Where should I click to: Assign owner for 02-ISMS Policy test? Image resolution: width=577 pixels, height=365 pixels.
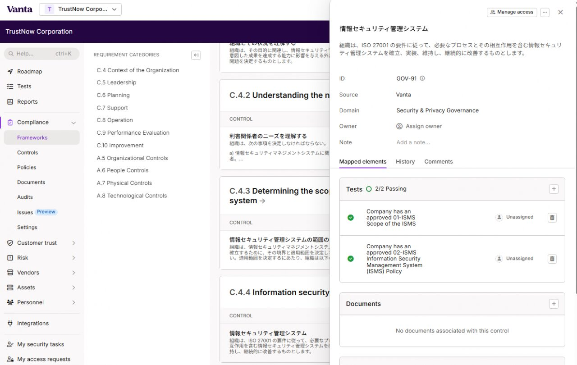[x=514, y=259]
